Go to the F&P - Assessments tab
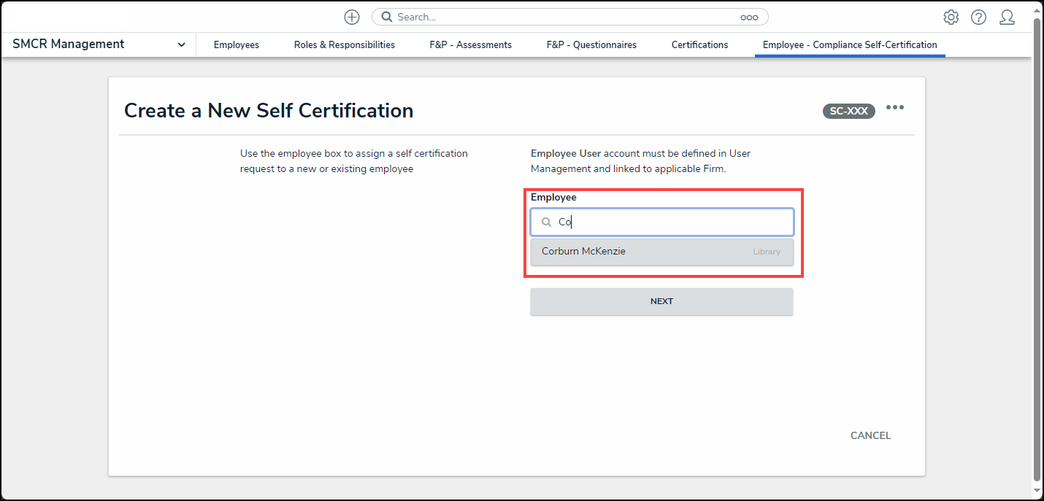Image resolution: width=1044 pixels, height=501 pixels. (470, 45)
